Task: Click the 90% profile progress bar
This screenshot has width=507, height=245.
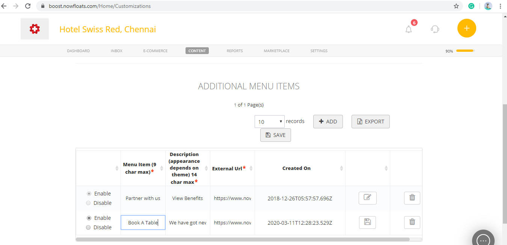Action: click(x=465, y=51)
